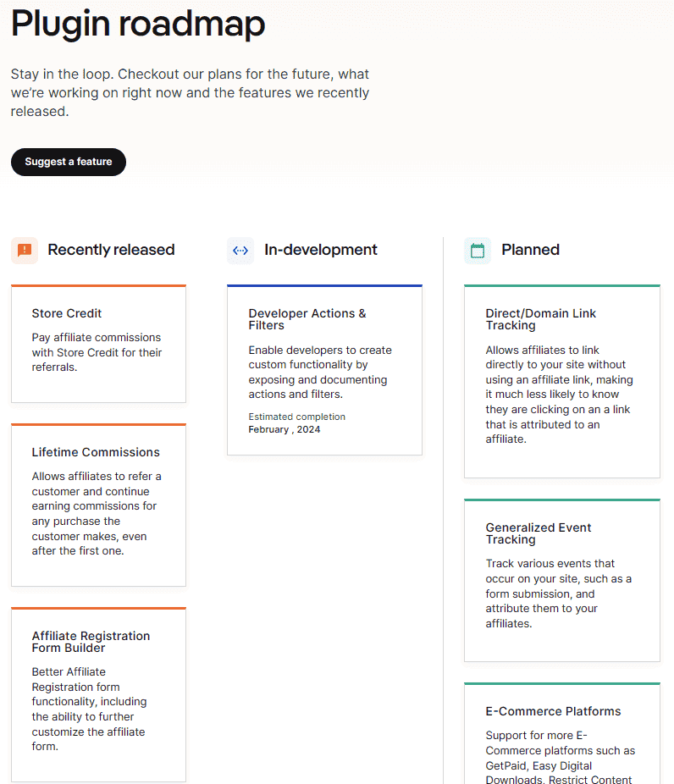This screenshot has height=784, width=674.
Task: Click the Planned calendar icon
Action: click(478, 250)
